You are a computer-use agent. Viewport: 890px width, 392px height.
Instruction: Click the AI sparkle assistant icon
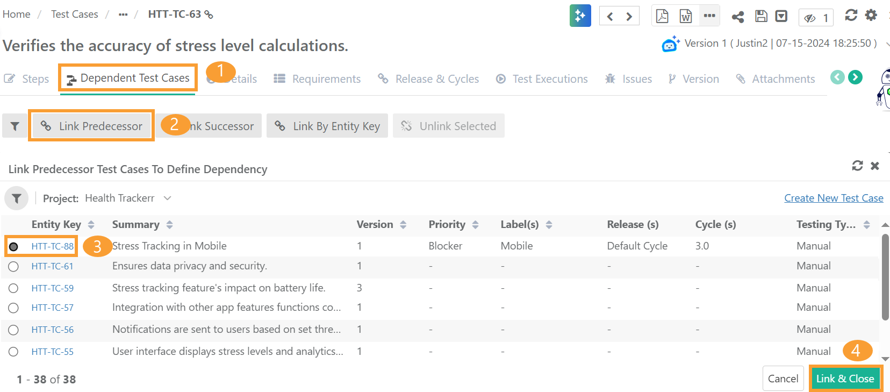[580, 16]
